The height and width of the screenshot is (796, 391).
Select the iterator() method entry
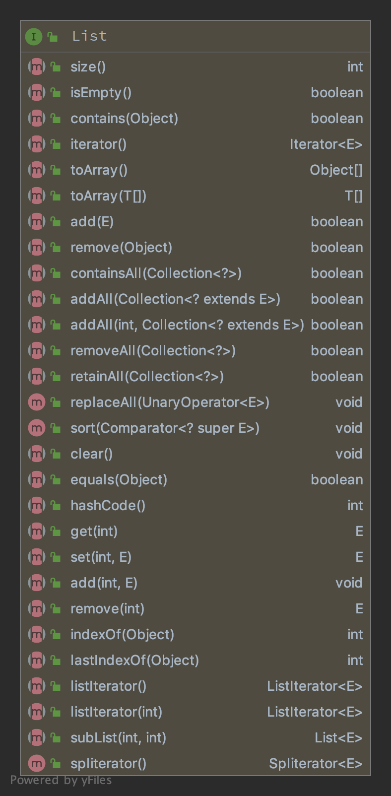tap(98, 144)
